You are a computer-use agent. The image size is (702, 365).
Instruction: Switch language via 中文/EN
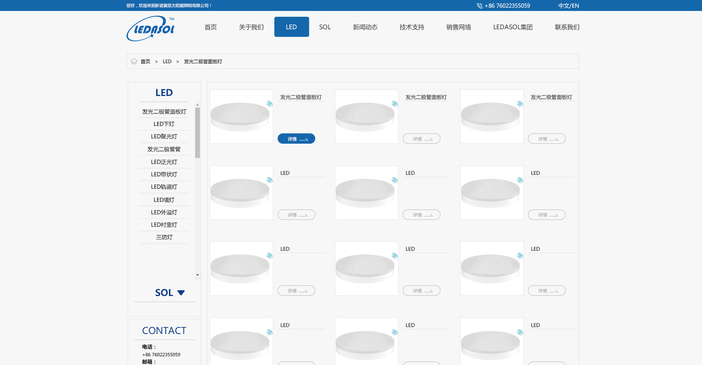point(568,6)
